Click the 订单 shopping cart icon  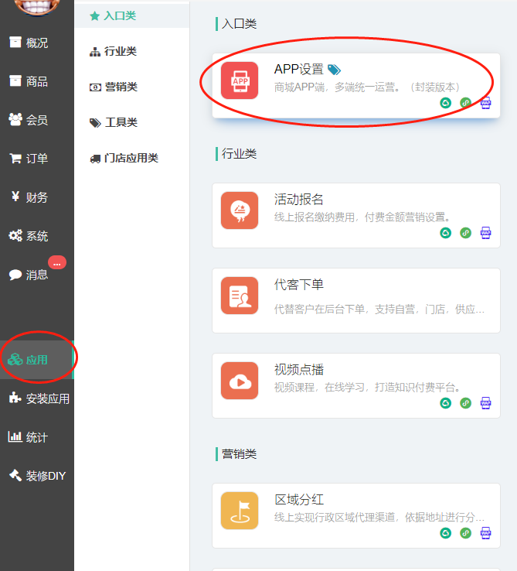[15, 158]
